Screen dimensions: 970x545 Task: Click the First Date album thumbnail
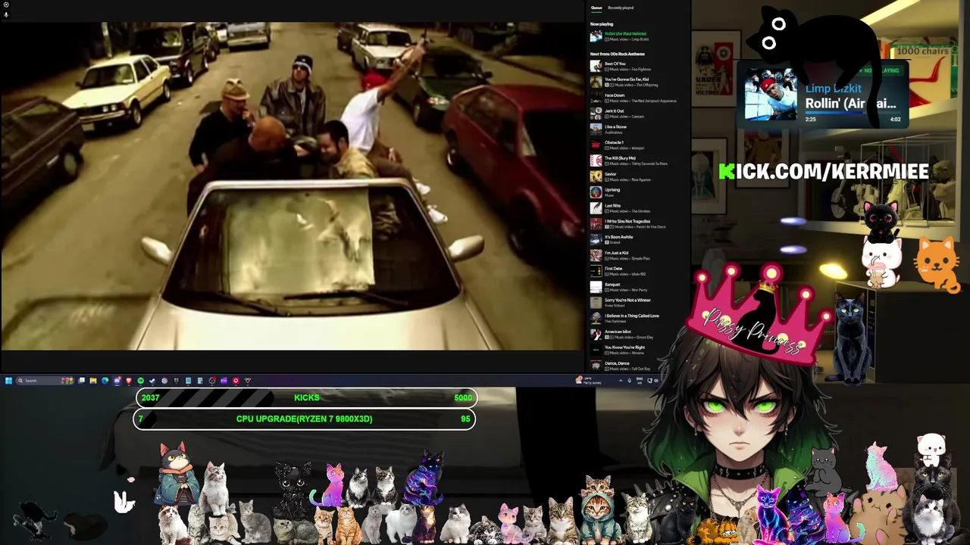click(596, 271)
